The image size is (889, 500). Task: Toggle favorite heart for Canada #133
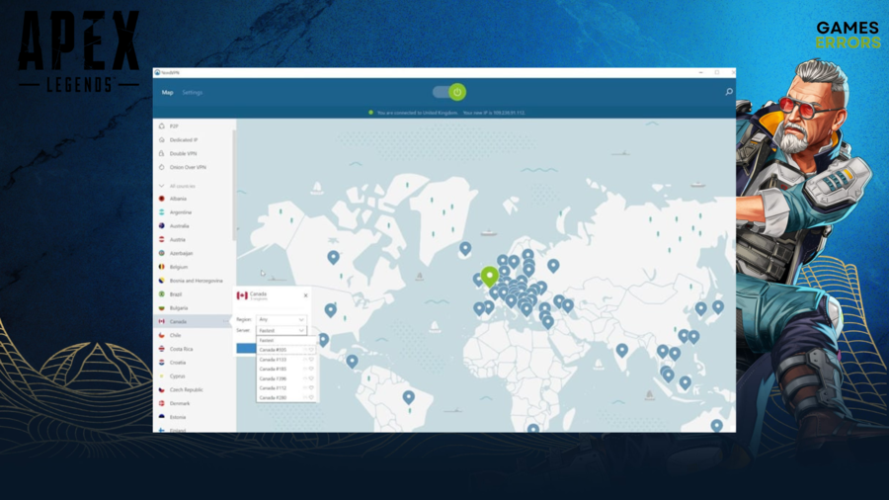click(310, 359)
